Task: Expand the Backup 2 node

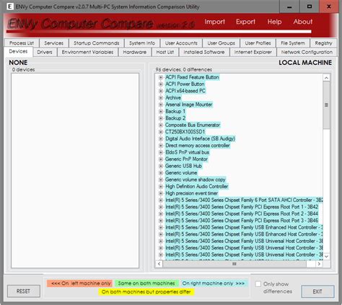Action: [161, 118]
